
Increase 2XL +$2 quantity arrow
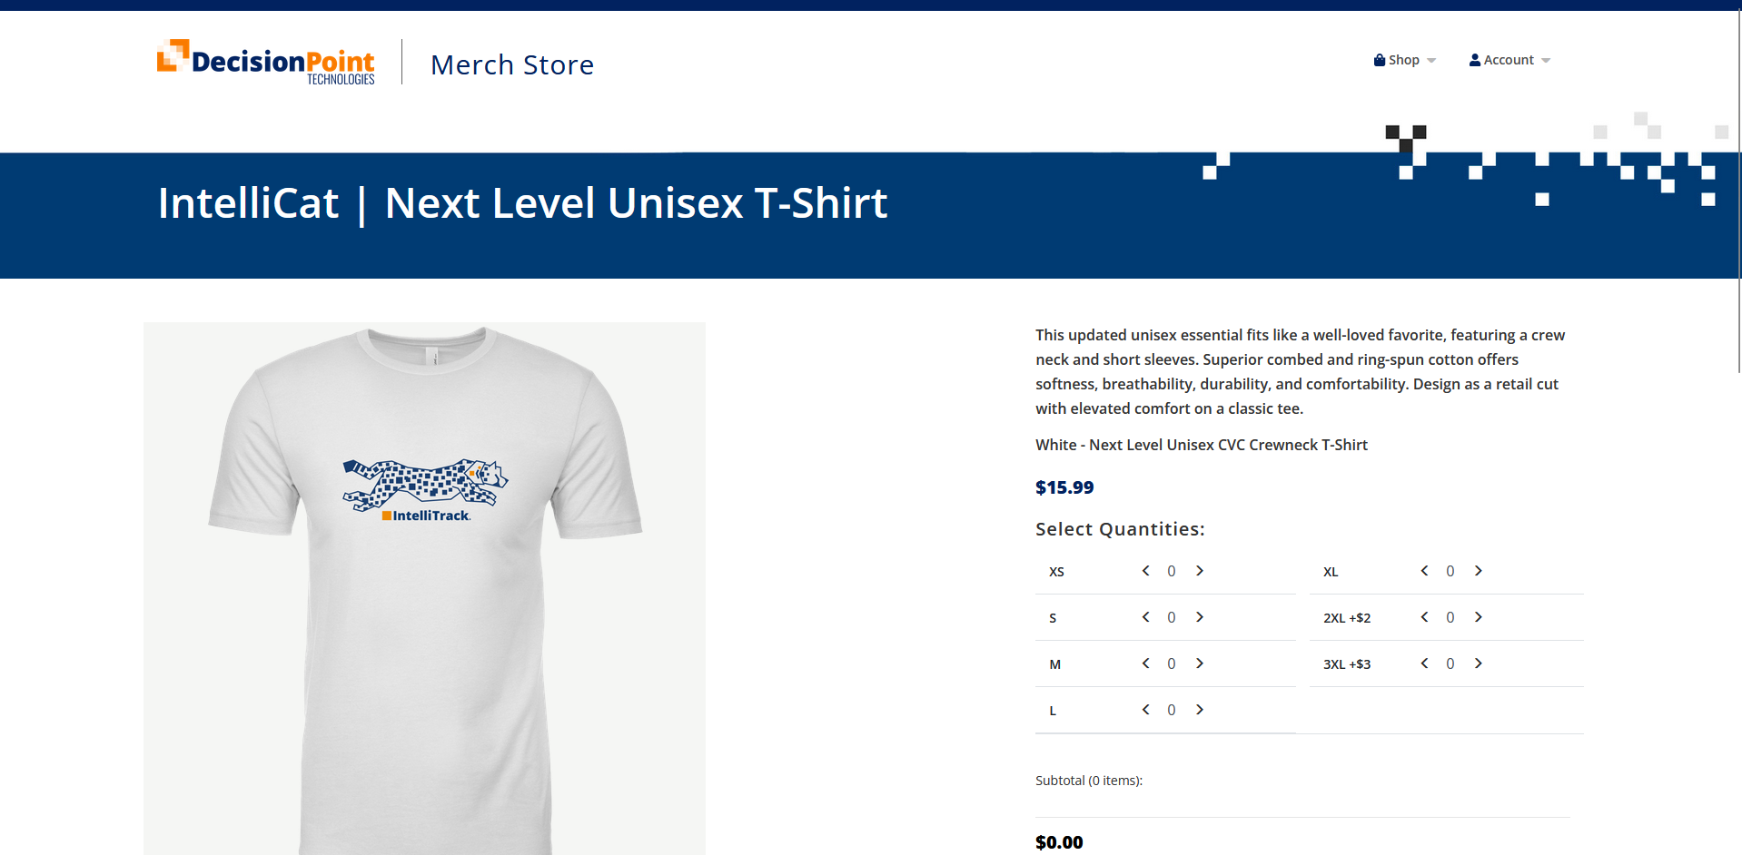click(1479, 617)
